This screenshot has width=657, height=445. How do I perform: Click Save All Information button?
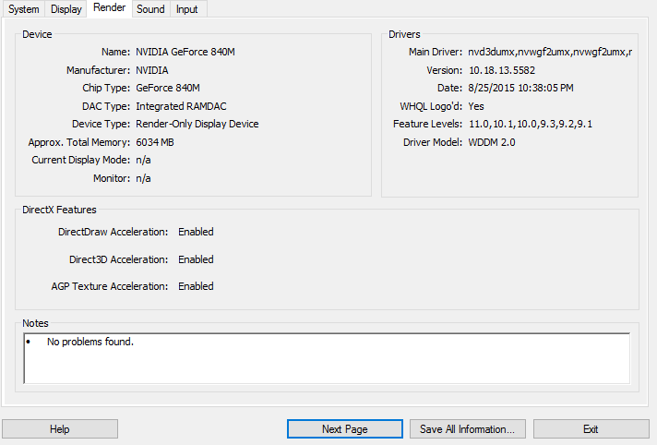click(x=468, y=429)
